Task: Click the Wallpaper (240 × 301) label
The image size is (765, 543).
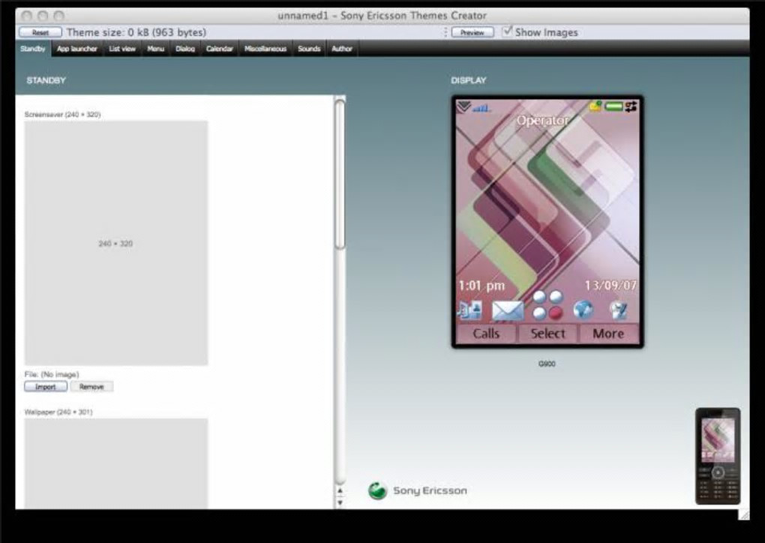Action: (58, 412)
